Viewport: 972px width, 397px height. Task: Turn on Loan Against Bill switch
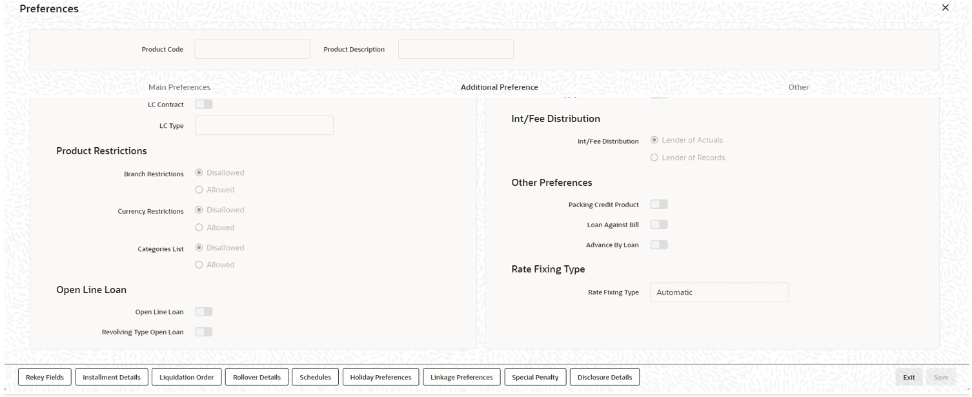[659, 225]
